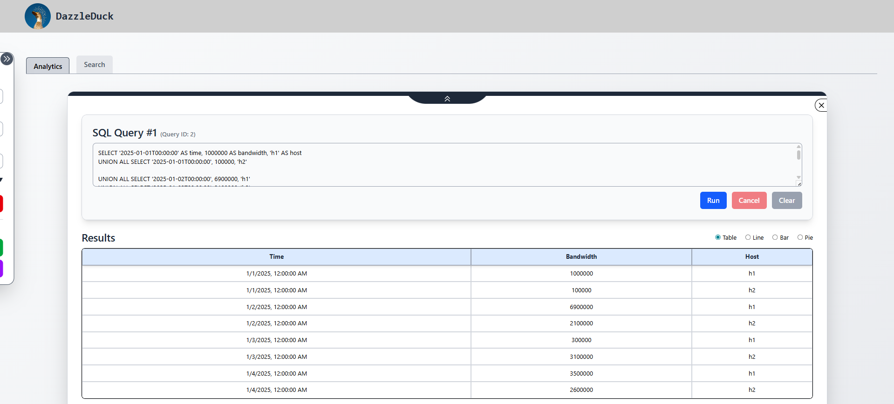Select bandwidth cell 6900000
This screenshot has height=404, width=894.
point(581,307)
